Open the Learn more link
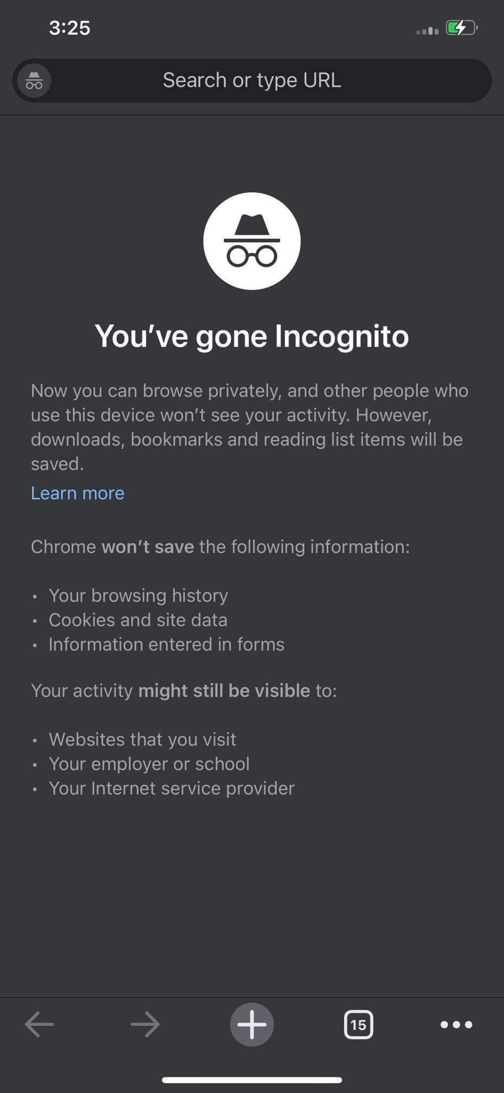This screenshot has height=1093, width=504. pos(77,494)
